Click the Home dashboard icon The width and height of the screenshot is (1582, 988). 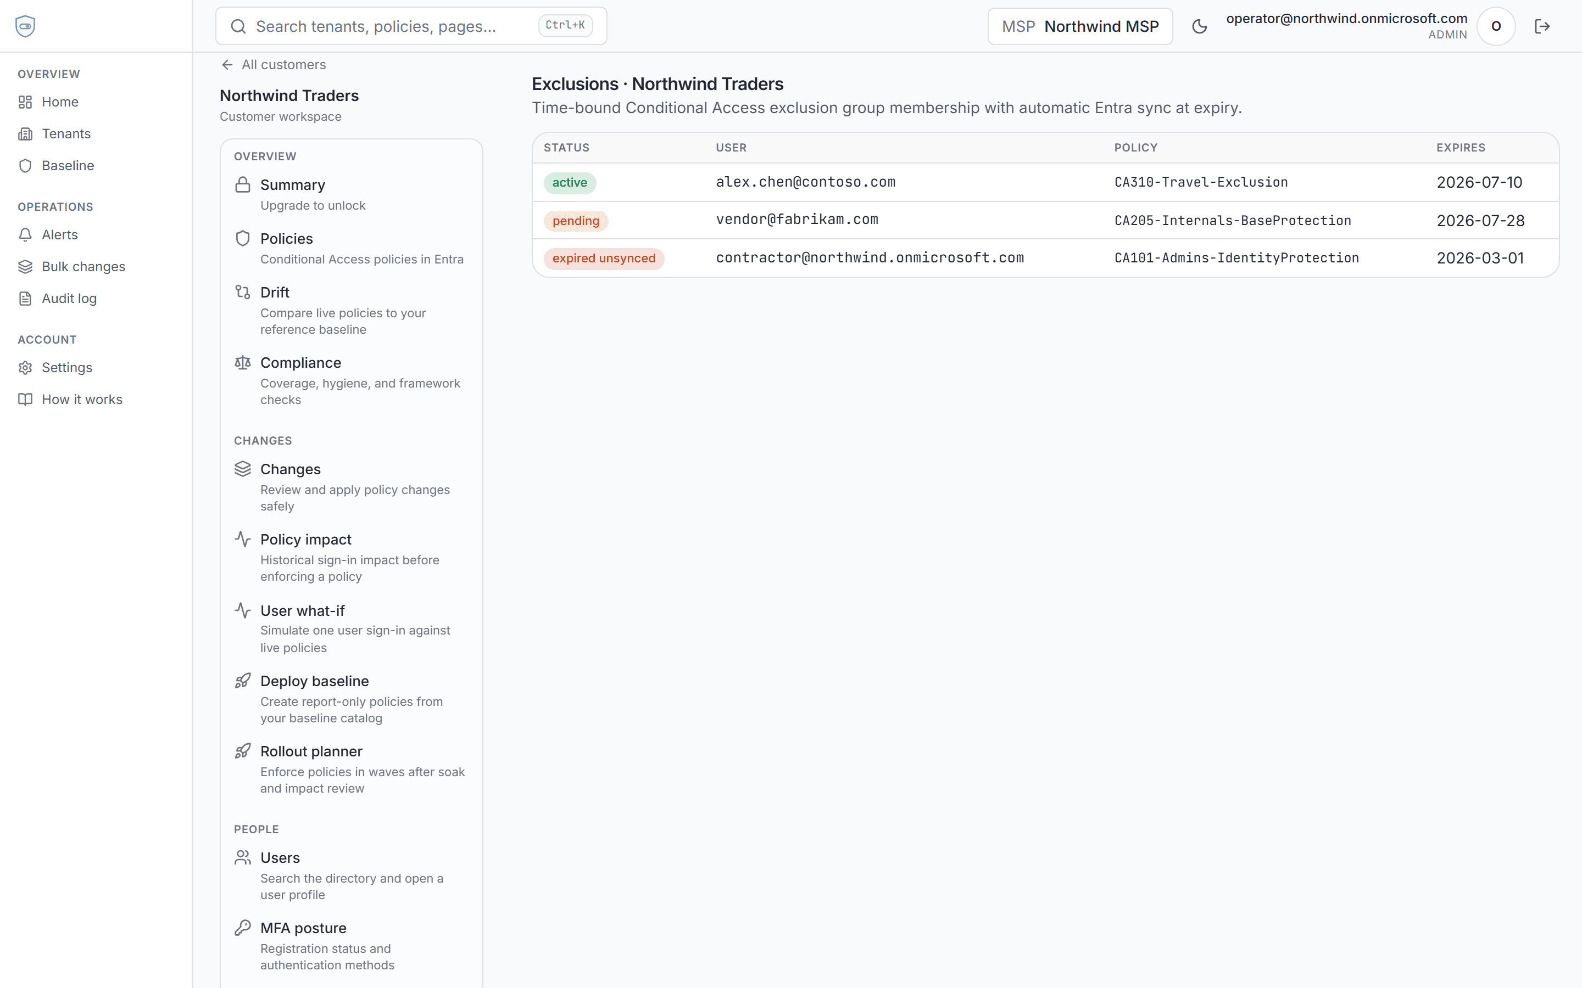(25, 102)
